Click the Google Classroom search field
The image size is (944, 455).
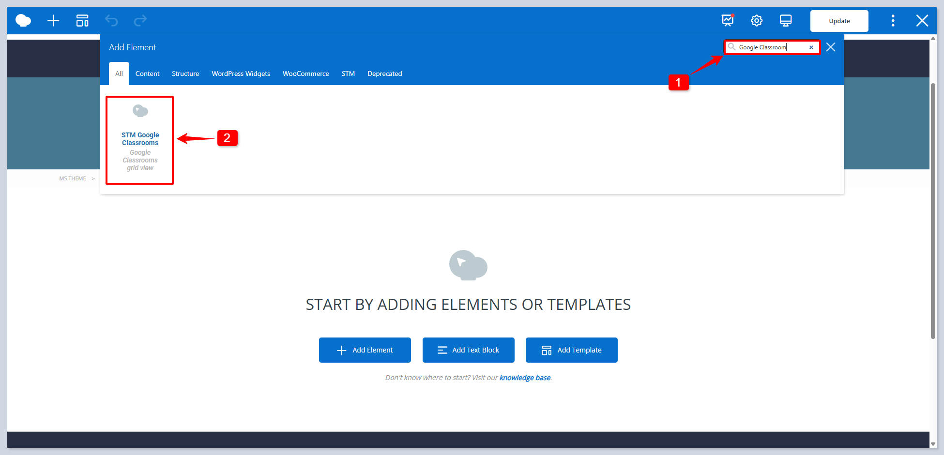pos(770,47)
